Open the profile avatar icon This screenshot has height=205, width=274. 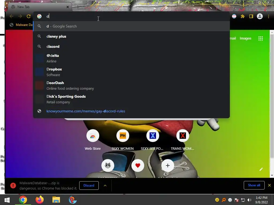pyautogui.click(x=260, y=16)
